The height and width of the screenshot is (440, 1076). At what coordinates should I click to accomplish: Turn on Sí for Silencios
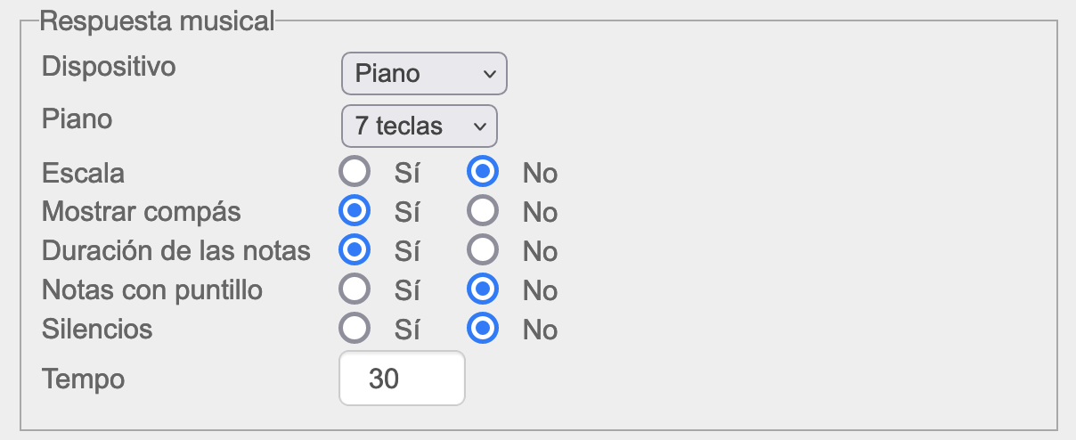pos(355,329)
